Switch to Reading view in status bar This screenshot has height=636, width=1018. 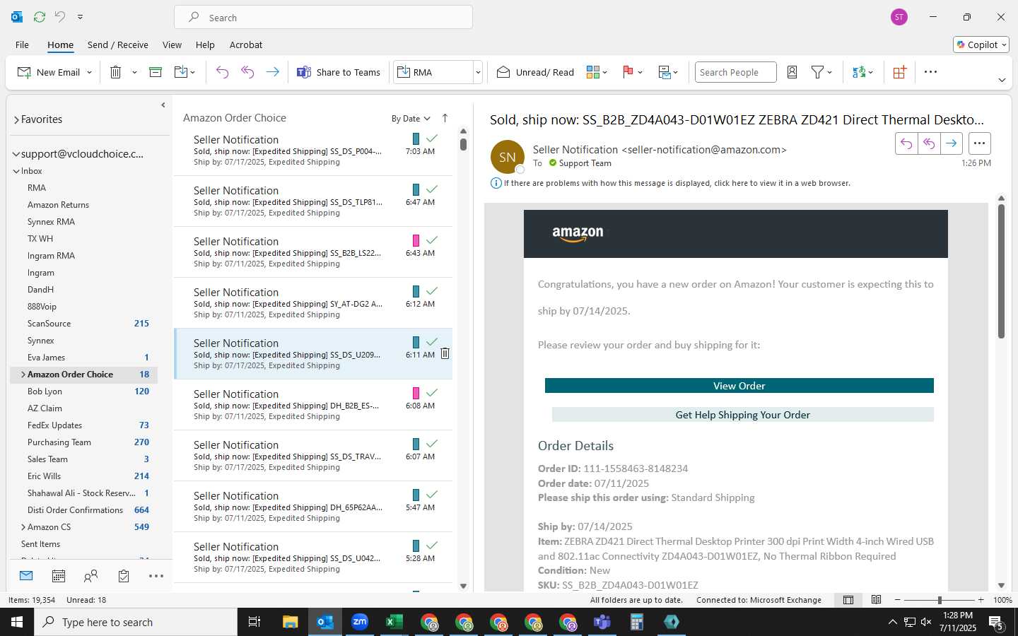(x=876, y=600)
